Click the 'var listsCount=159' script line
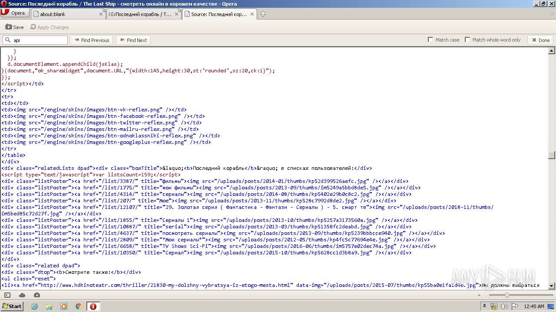556x312 pixels. click(x=91, y=175)
